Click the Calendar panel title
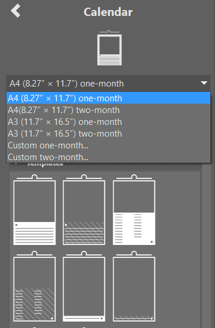215x328 pixels. 108,12
